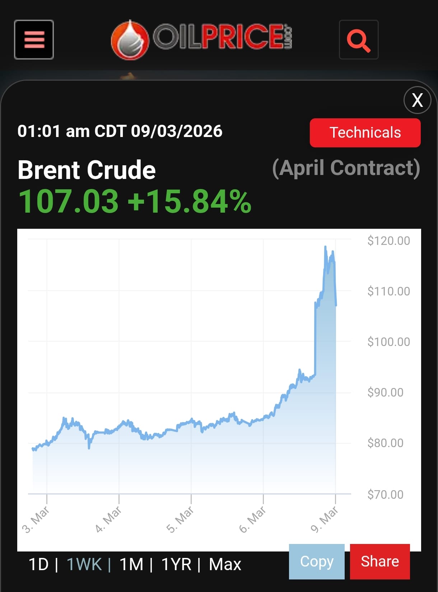Open the search magnifier icon
438x592 pixels.
pos(358,39)
